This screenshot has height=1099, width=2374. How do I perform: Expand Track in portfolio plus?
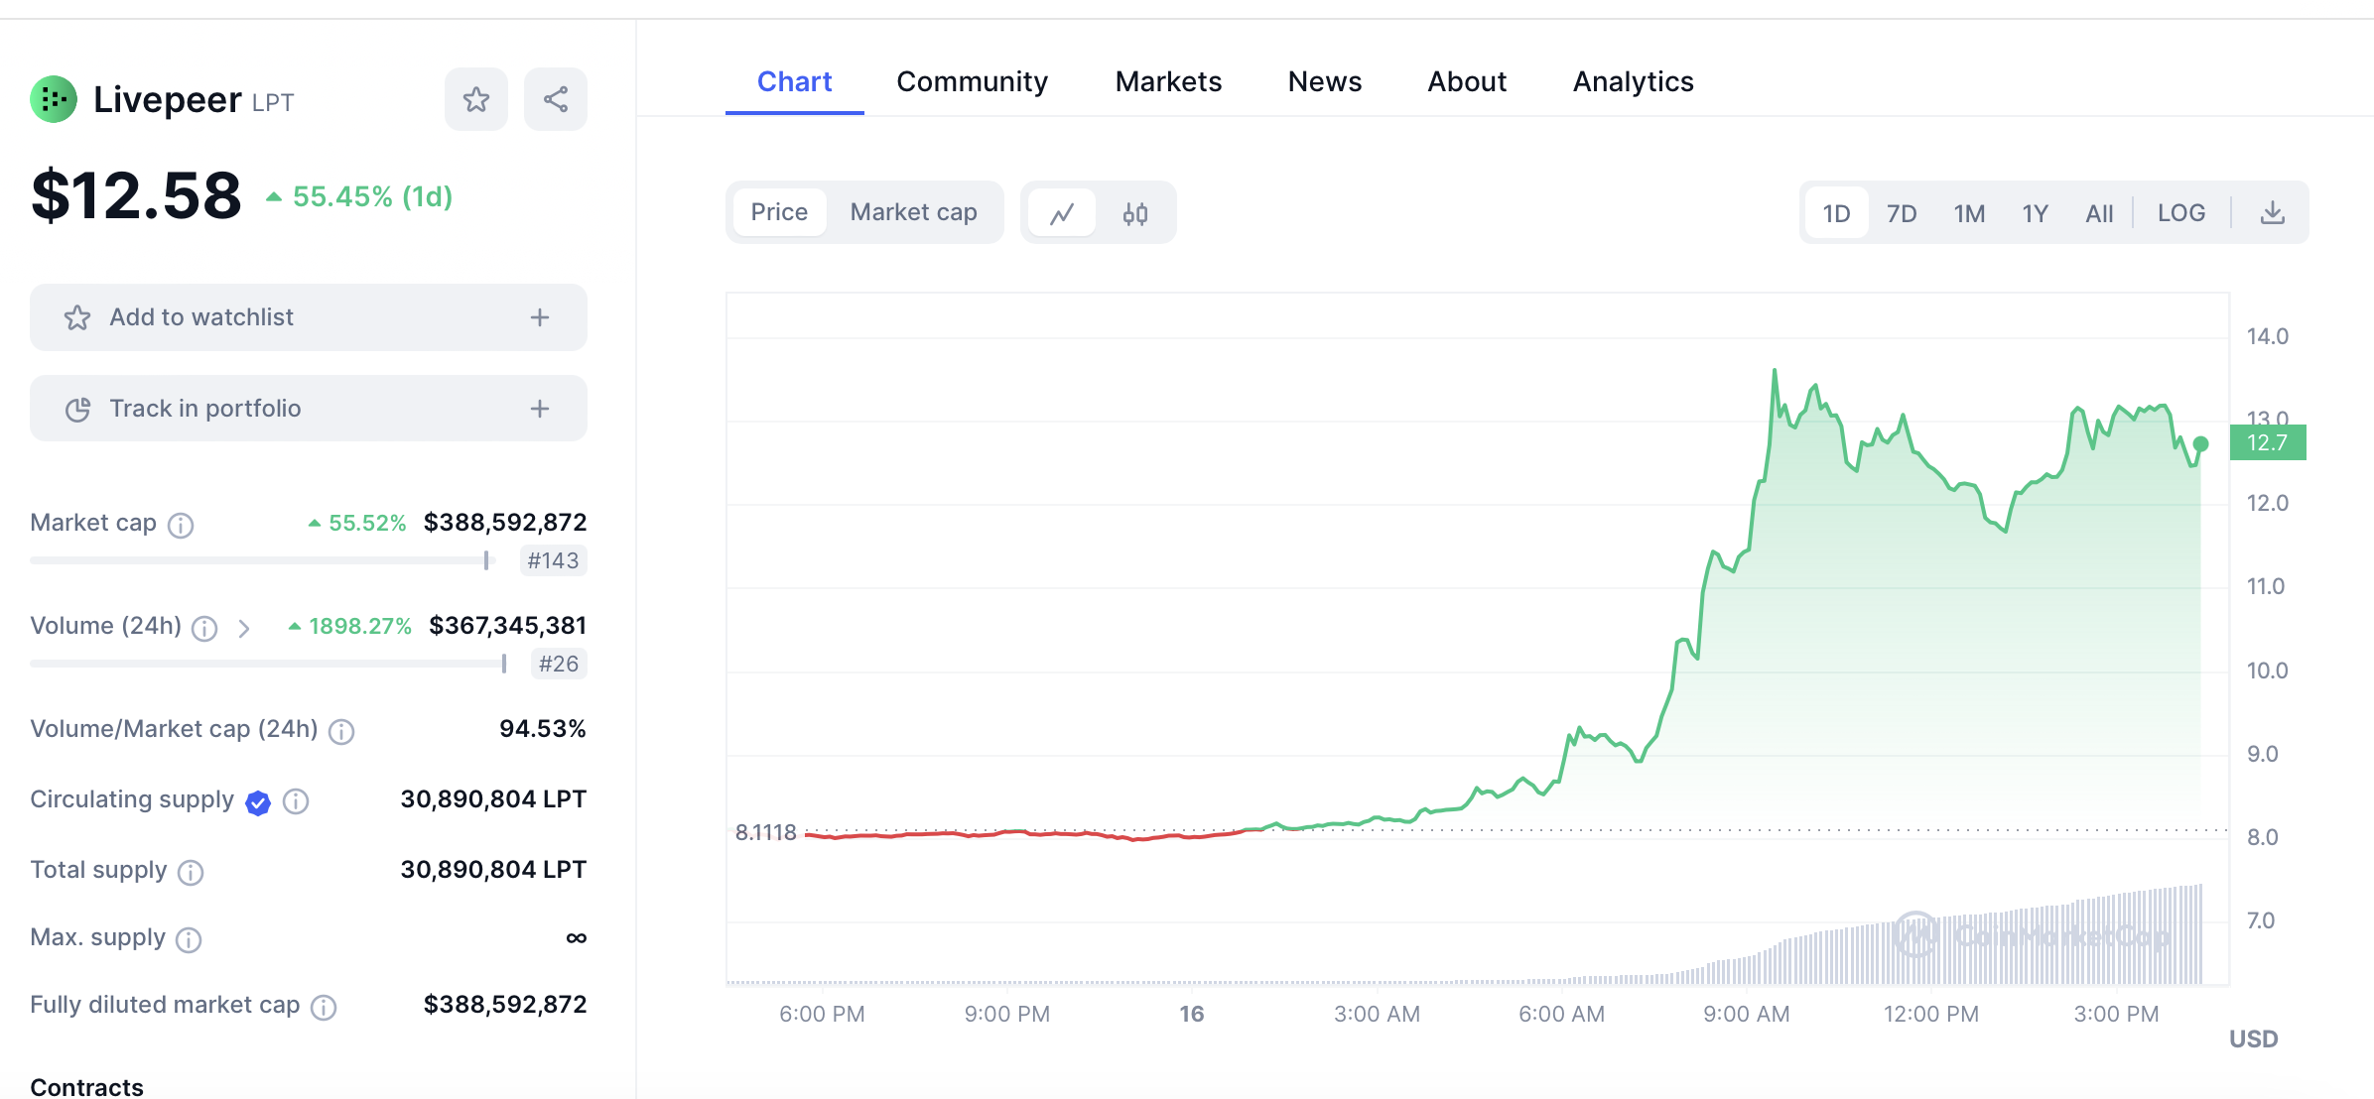tap(540, 409)
